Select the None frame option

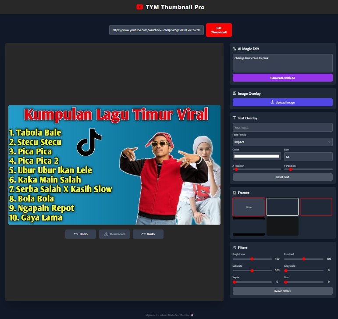[249, 207]
